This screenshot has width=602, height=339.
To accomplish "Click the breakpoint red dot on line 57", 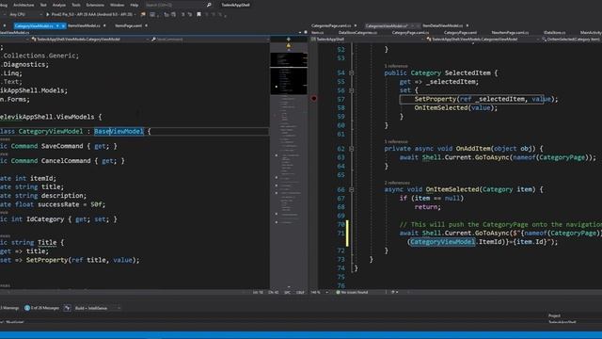I will coord(313,98).
